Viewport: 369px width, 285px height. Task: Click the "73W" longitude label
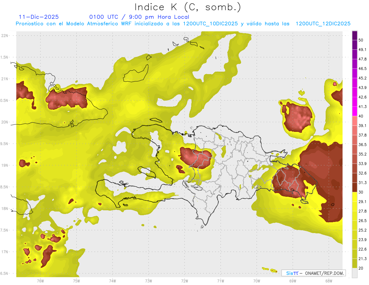[x=149, y=281]
